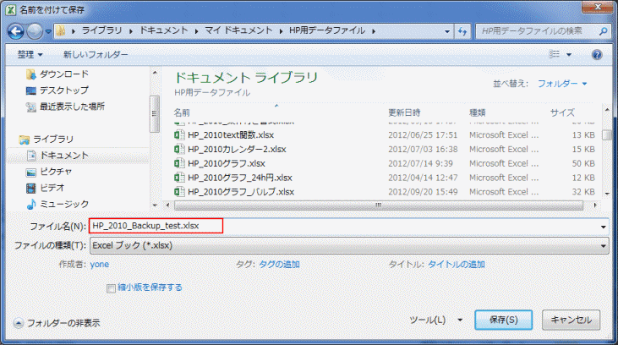
Task: Click author name yone
Action: [99, 264]
